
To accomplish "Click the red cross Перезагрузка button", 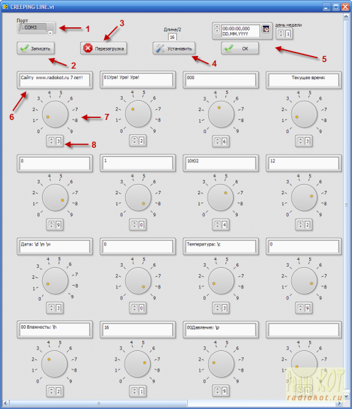I will click(103, 48).
